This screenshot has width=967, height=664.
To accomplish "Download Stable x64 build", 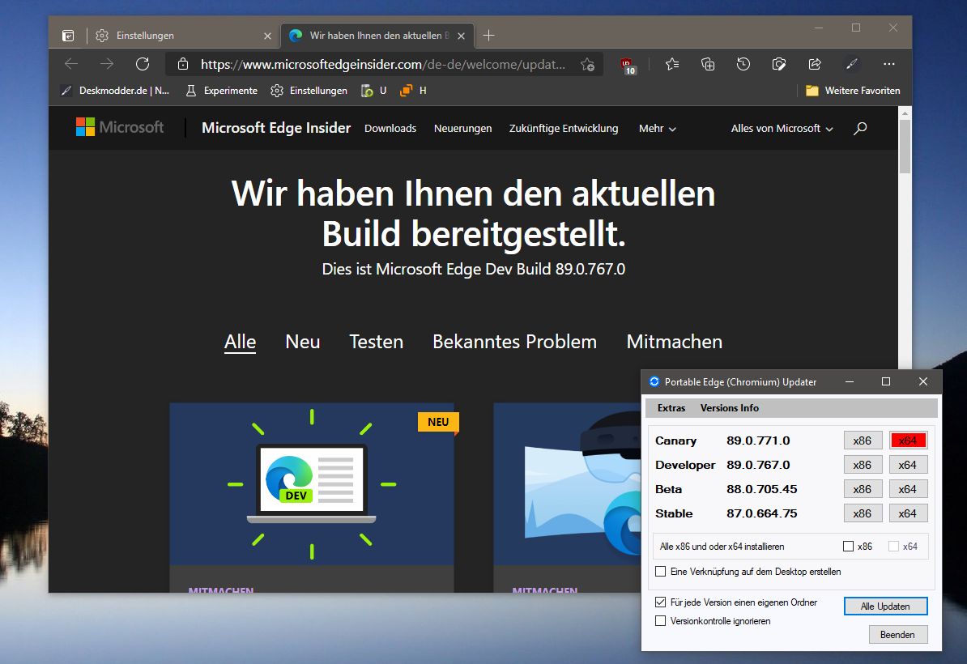I will tap(908, 513).
